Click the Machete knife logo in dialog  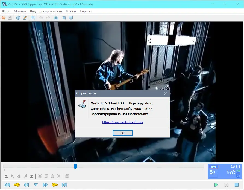82,104
